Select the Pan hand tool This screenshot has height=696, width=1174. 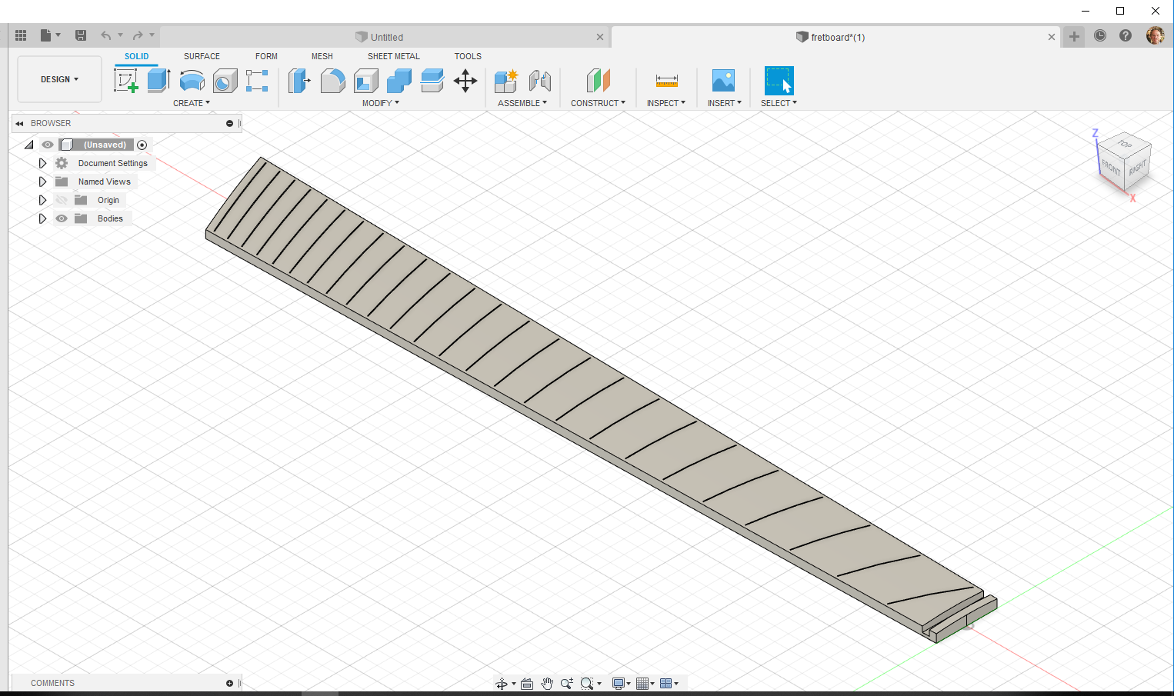pos(547,683)
